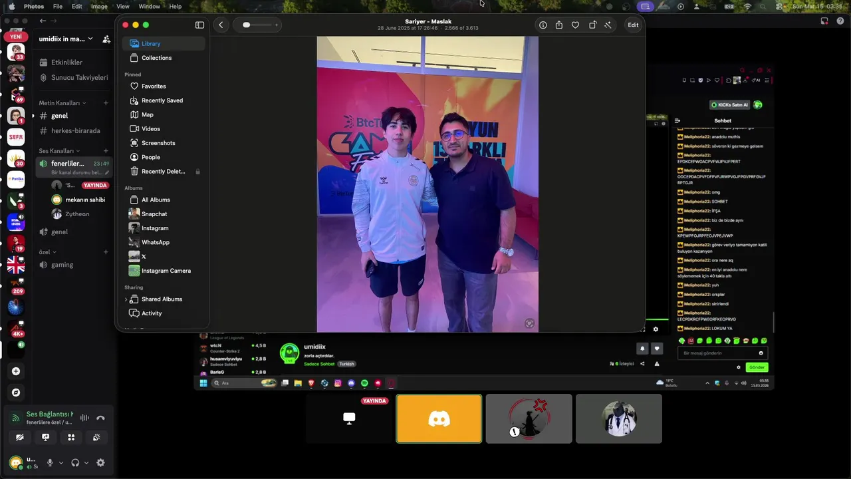
Task: Deafen with headphones icon
Action: click(x=75, y=463)
